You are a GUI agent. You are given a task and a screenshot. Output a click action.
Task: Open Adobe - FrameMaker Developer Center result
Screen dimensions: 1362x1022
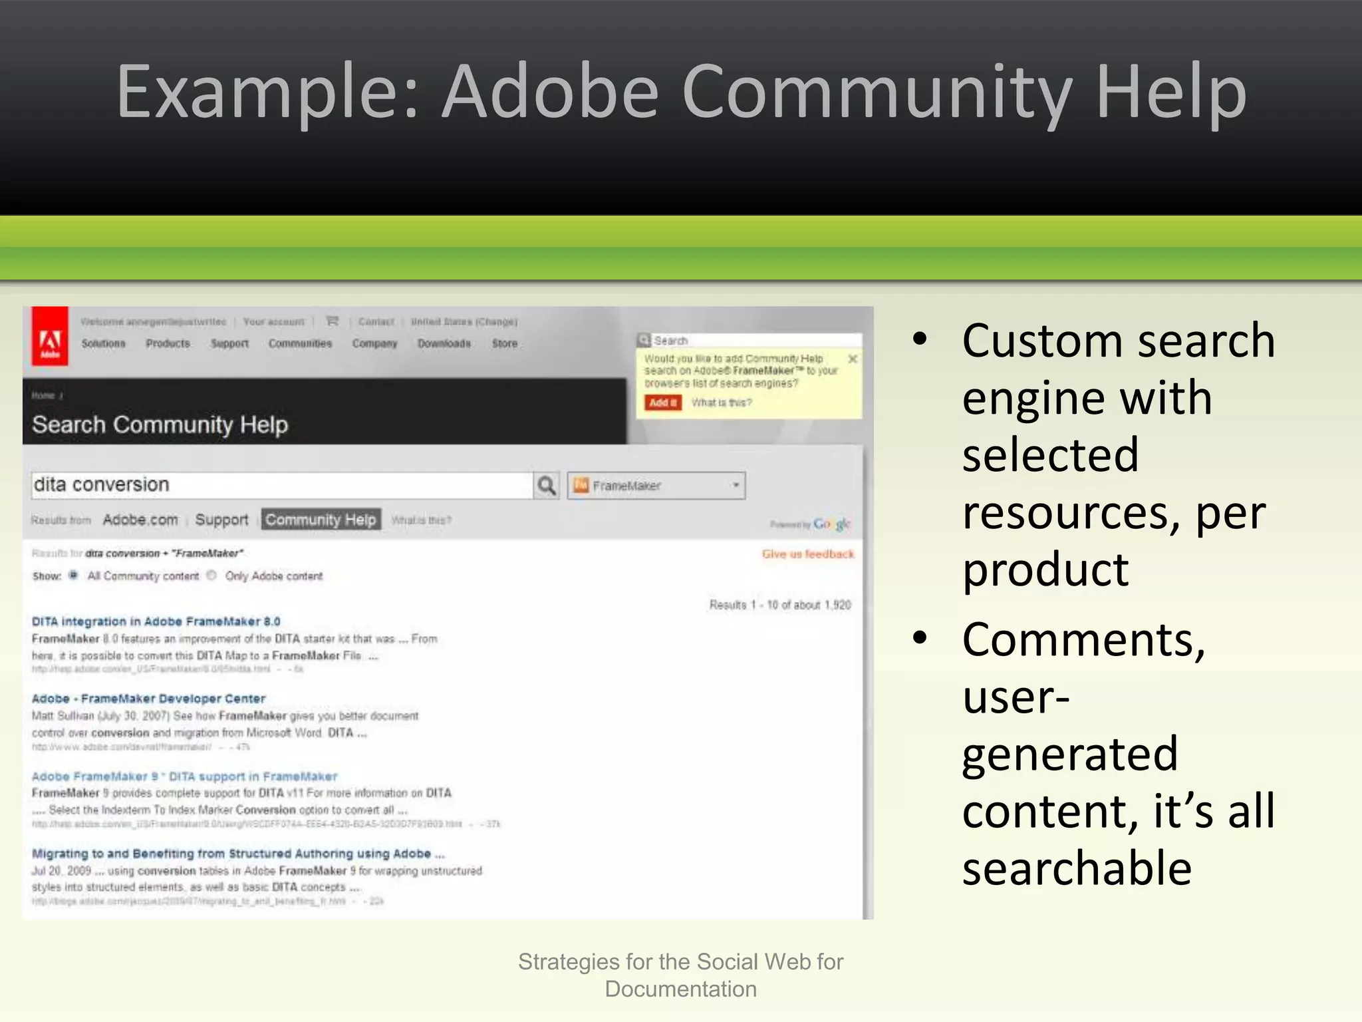[x=149, y=699]
